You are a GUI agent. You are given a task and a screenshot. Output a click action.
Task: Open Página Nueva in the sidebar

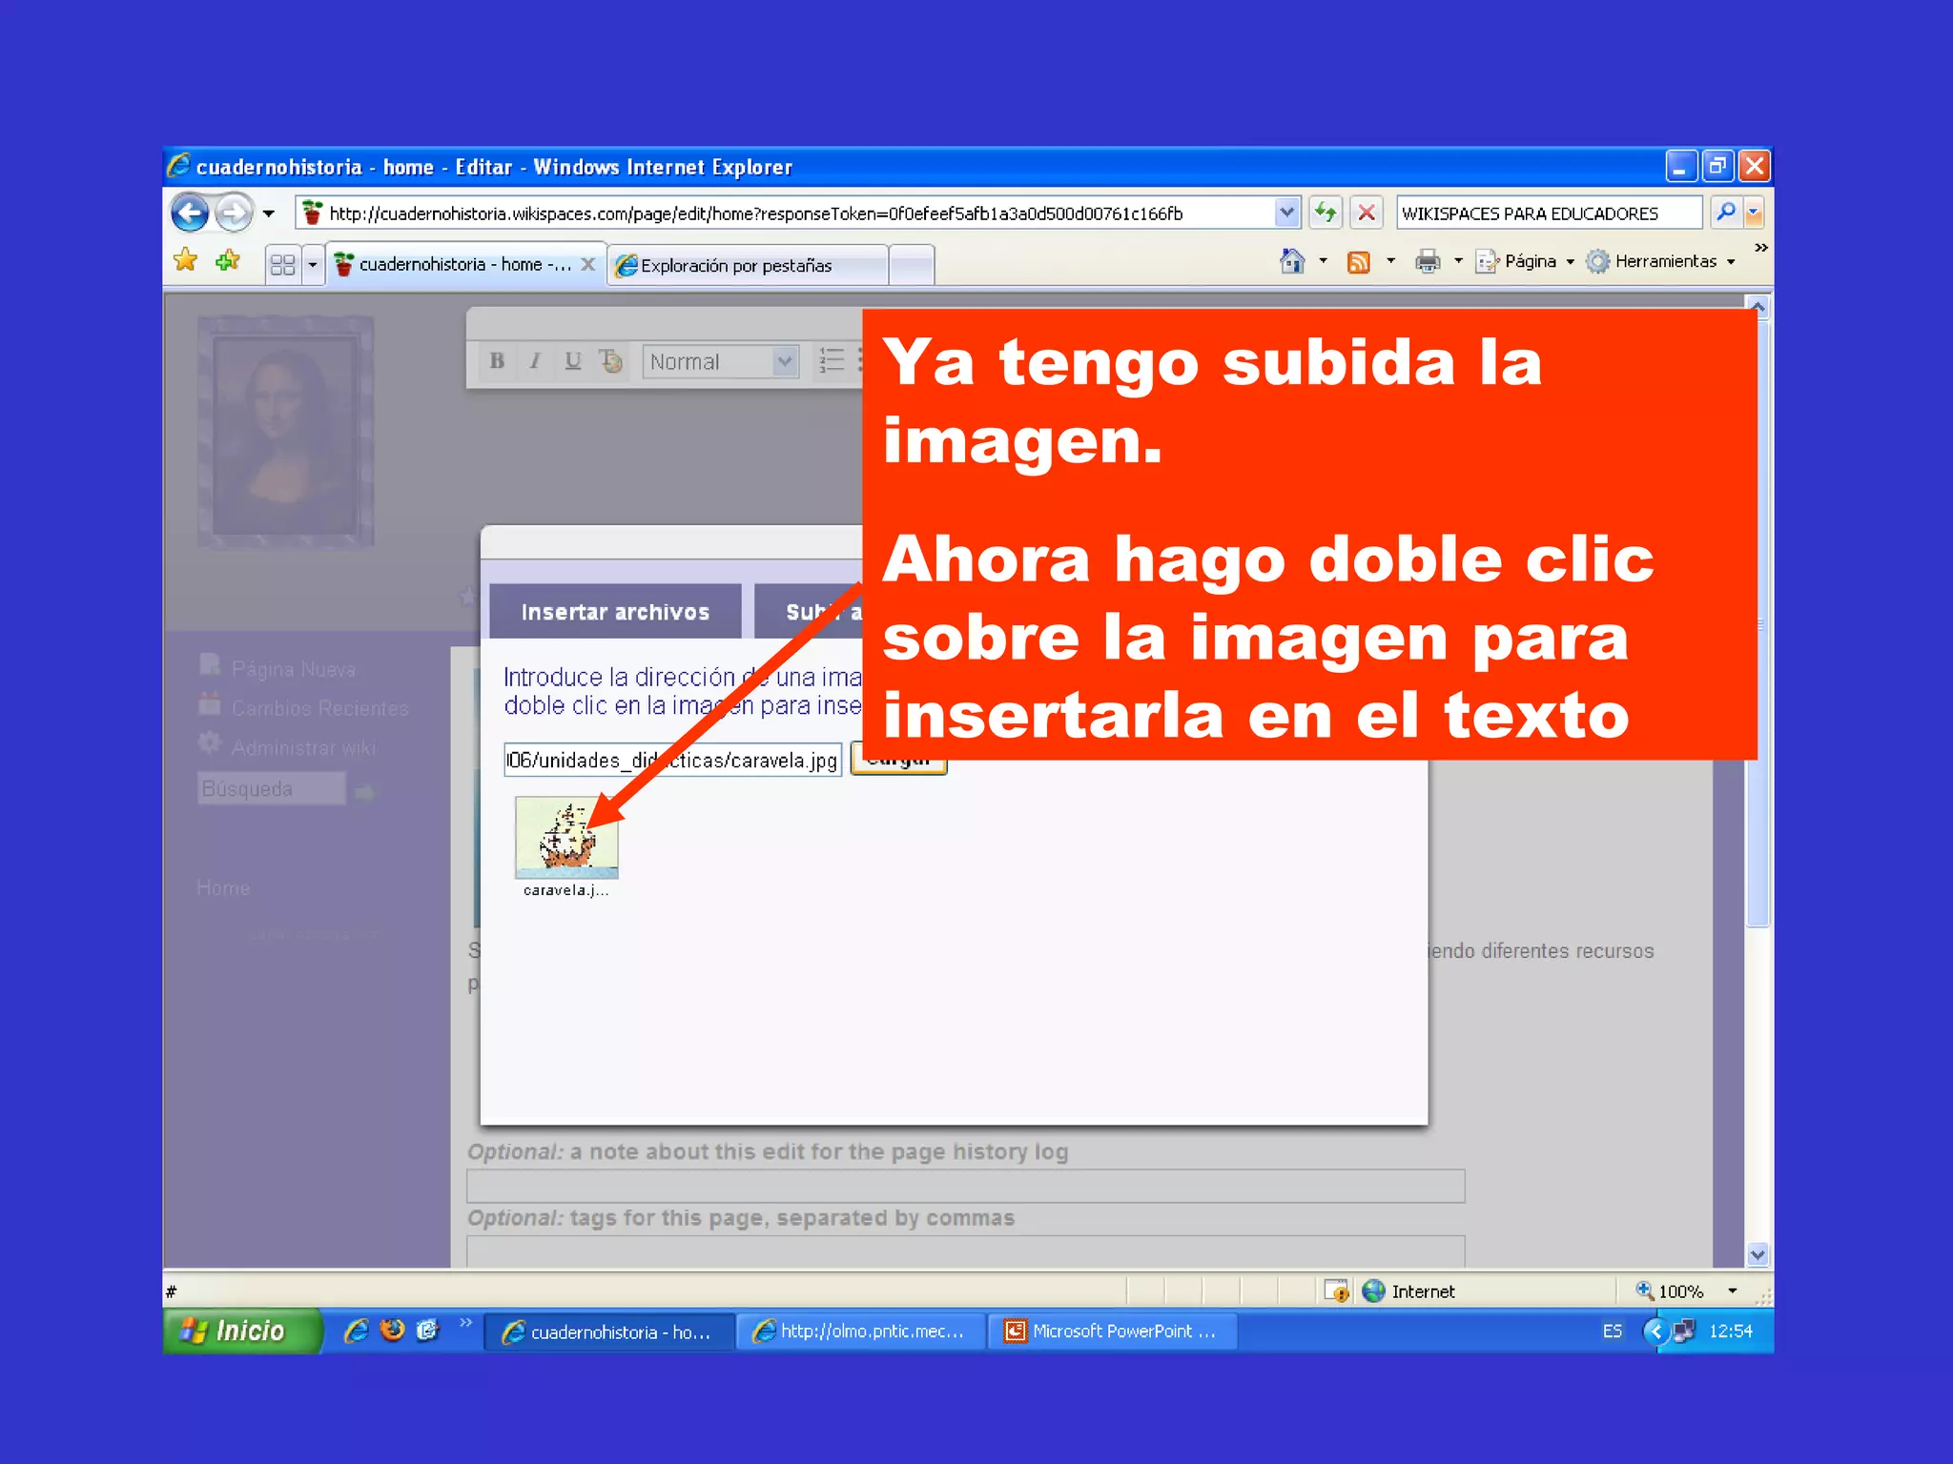coord(293,669)
